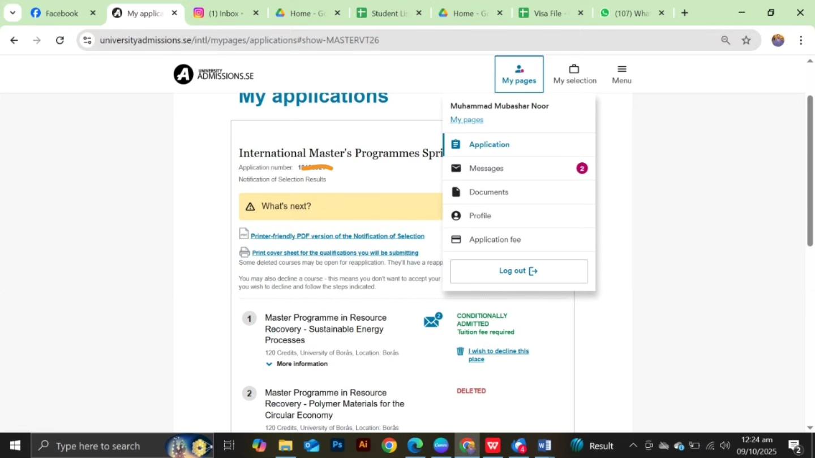Image resolution: width=815 pixels, height=458 pixels.
Task: Expand More information for Sustainable Energy Processes
Action: (x=297, y=364)
